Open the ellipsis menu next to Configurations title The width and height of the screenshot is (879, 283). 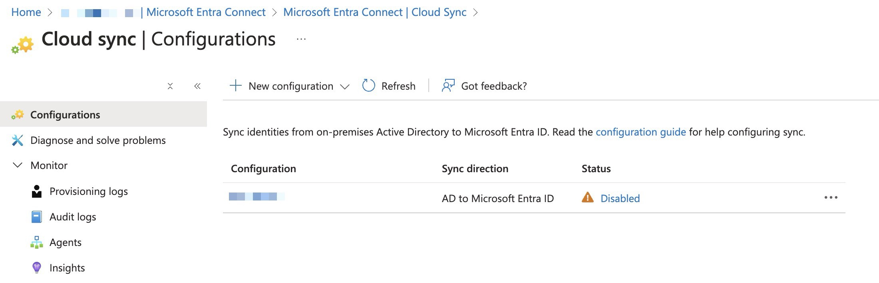[301, 39]
